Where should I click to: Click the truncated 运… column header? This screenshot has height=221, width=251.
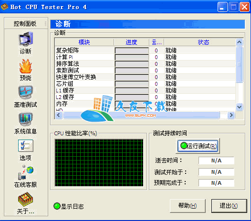point(157,42)
